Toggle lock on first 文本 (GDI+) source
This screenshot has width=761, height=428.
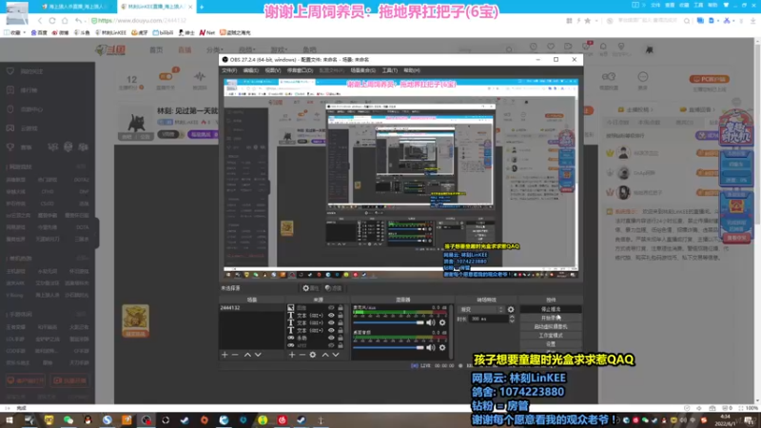click(341, 316)
